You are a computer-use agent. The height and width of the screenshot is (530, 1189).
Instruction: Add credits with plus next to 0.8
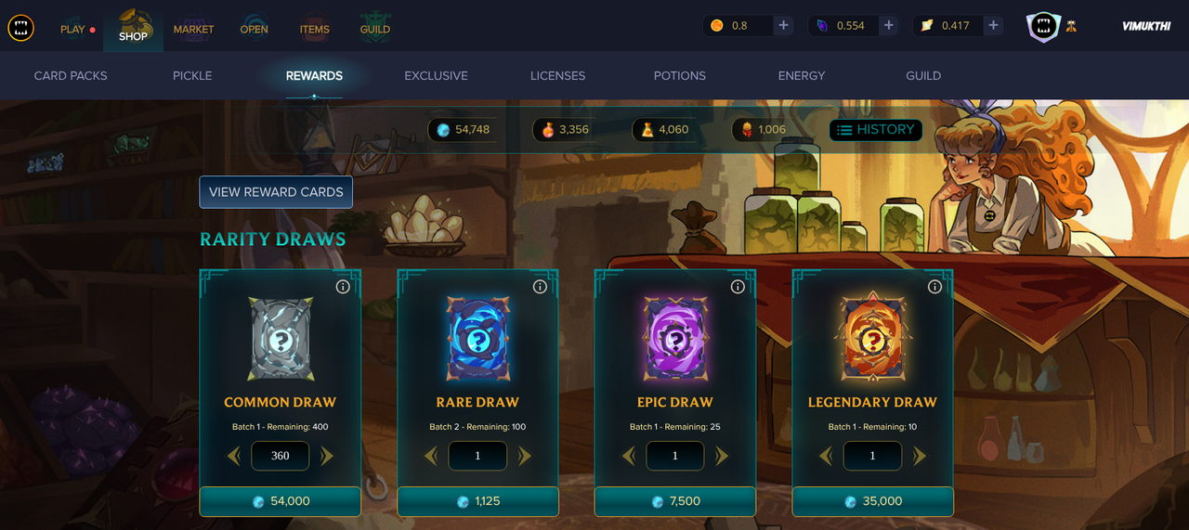[784, 26]
